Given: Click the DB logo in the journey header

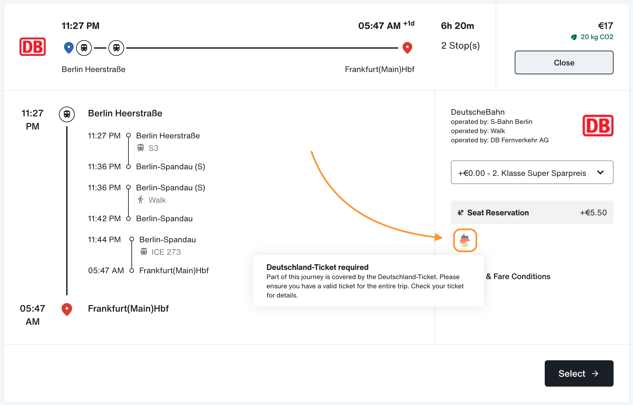Looking at the screenshot, I should [x=33, y=47].
